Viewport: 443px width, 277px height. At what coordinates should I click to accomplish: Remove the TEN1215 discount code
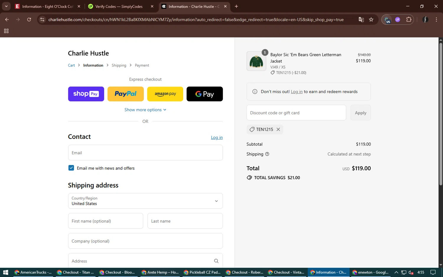tap(278, 129)
